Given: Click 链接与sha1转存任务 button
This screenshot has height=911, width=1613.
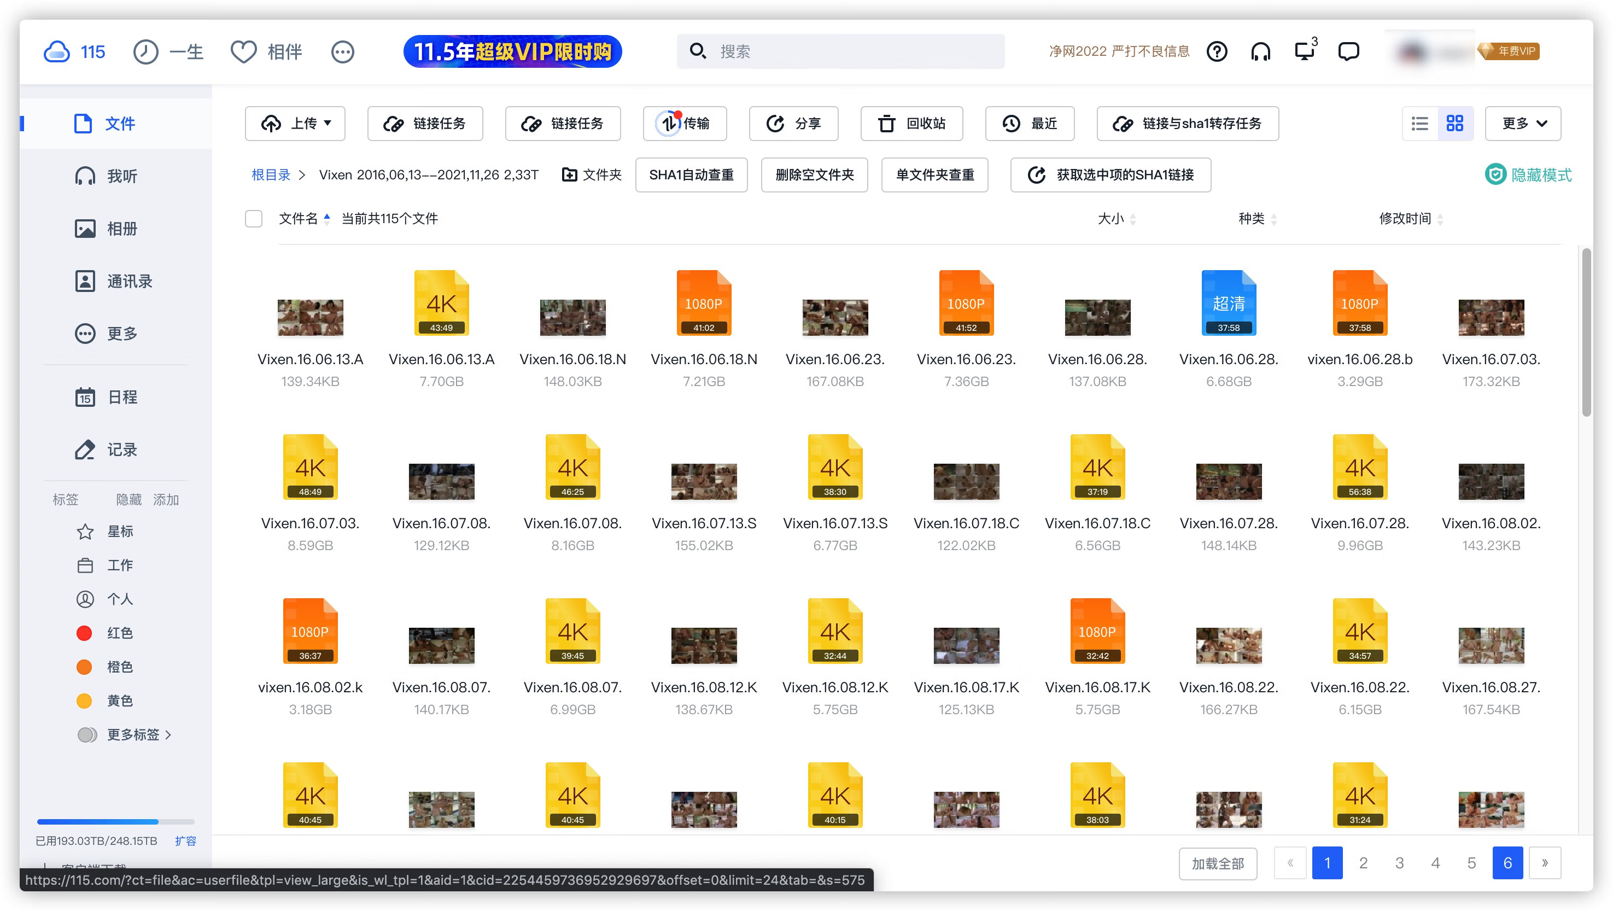Looking at the screenshot, I should (1188, 124).
